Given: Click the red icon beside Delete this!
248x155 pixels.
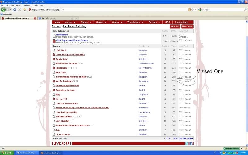Looking at the screenshot, I should [x=54, y=59].
